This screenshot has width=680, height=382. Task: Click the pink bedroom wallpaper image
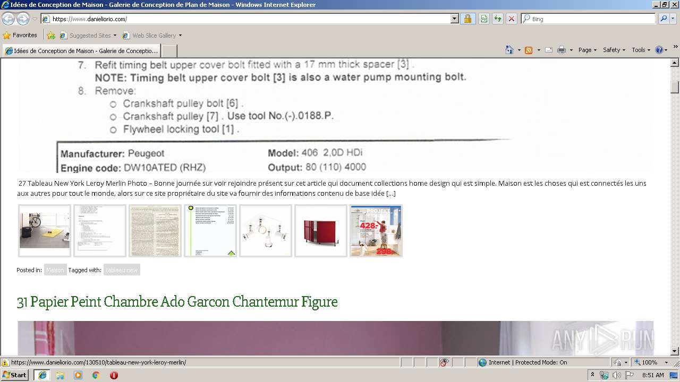[x=336, y=338]
